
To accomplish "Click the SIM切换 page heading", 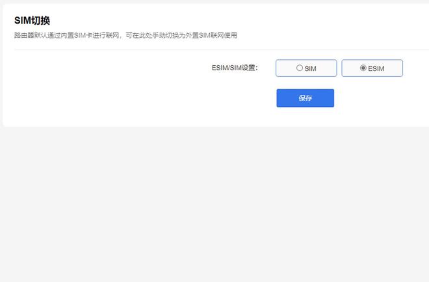I will tap(32, 21).
